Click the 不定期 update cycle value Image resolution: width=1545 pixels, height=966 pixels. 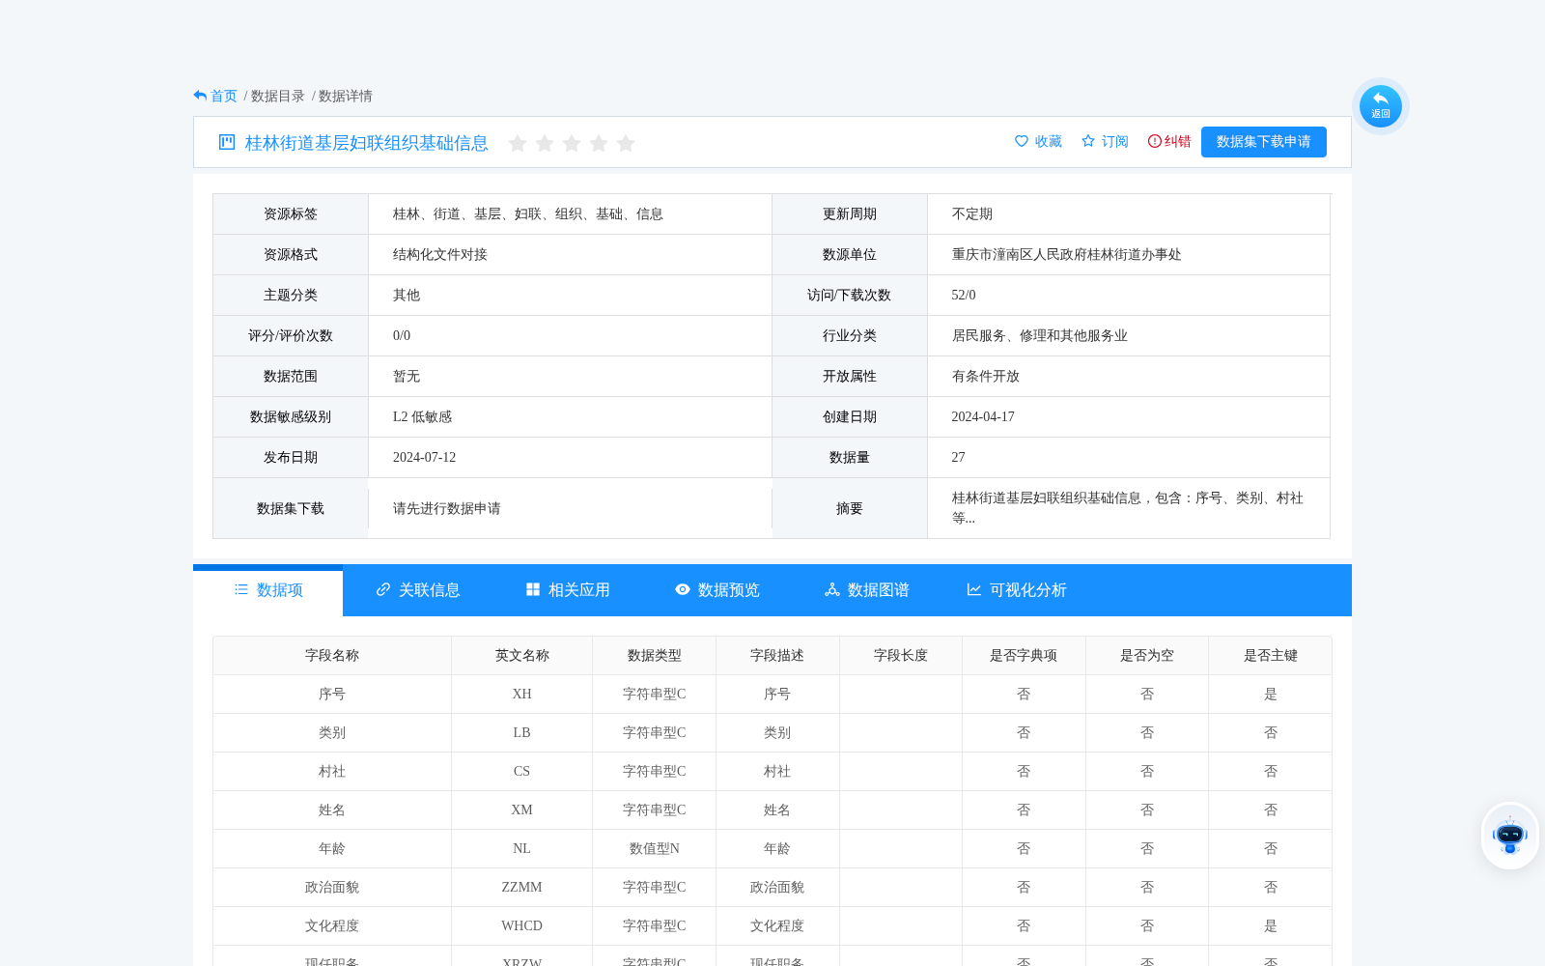pos(972,214)
